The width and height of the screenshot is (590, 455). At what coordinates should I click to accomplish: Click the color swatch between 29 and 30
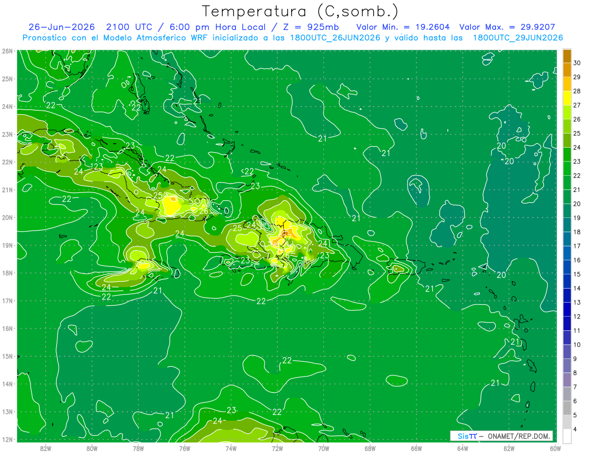click(567, 70)
